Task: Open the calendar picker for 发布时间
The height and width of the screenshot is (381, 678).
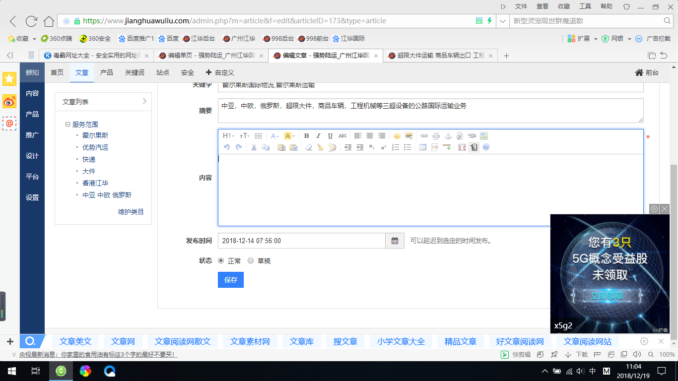Action: tap(395, 241)
